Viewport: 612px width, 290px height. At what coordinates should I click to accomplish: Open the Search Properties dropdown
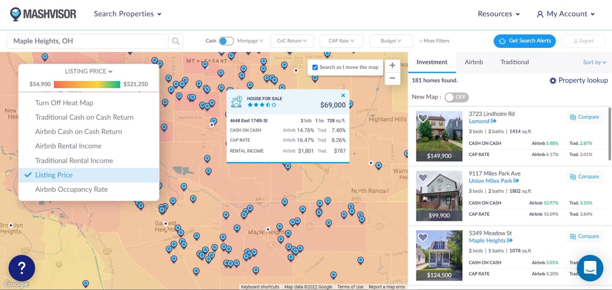click(127, 14)
